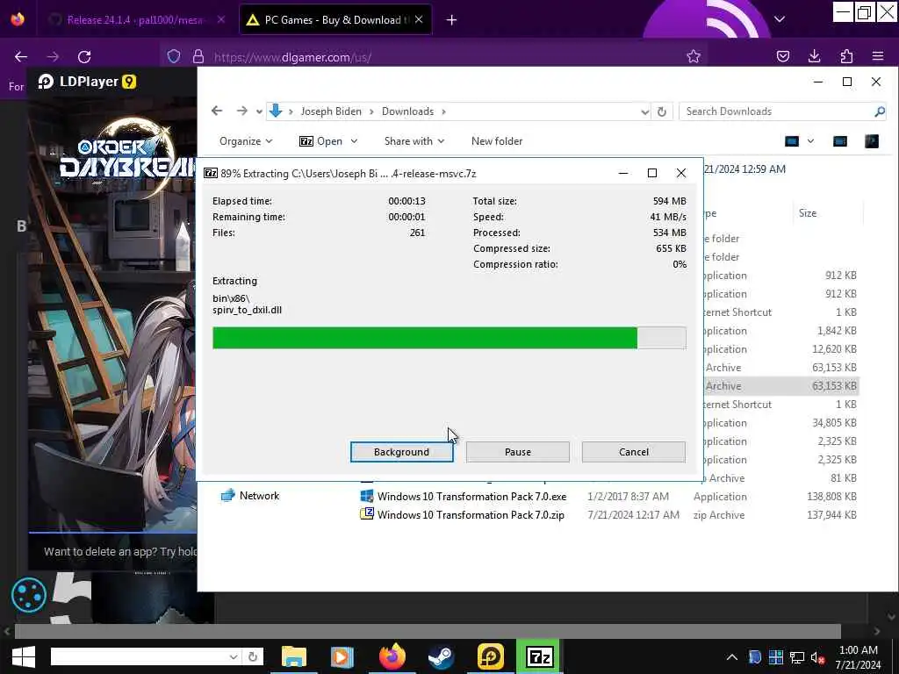899x674 pixels.
Task: Open 7-Zip from the taskbar
Action: coord(539,656)
